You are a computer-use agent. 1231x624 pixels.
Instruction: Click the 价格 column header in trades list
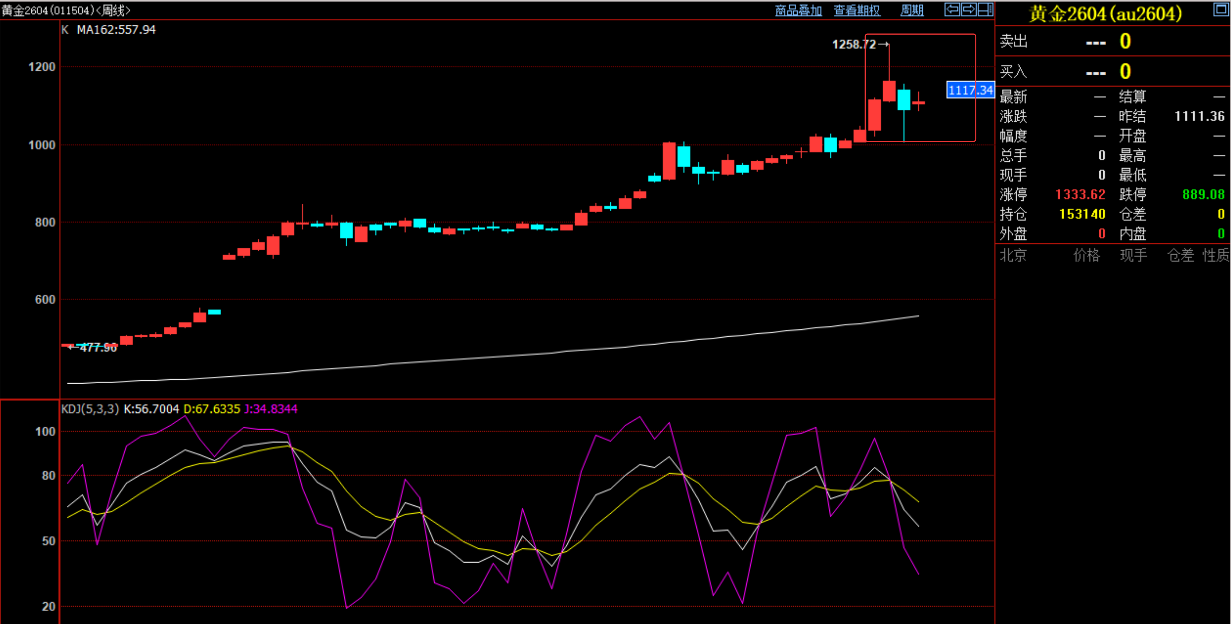tap(1087, 255)
